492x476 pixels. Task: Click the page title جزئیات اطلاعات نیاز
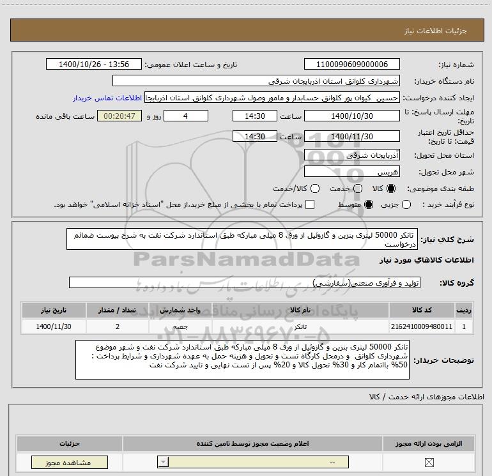click(x=435, y=31)
